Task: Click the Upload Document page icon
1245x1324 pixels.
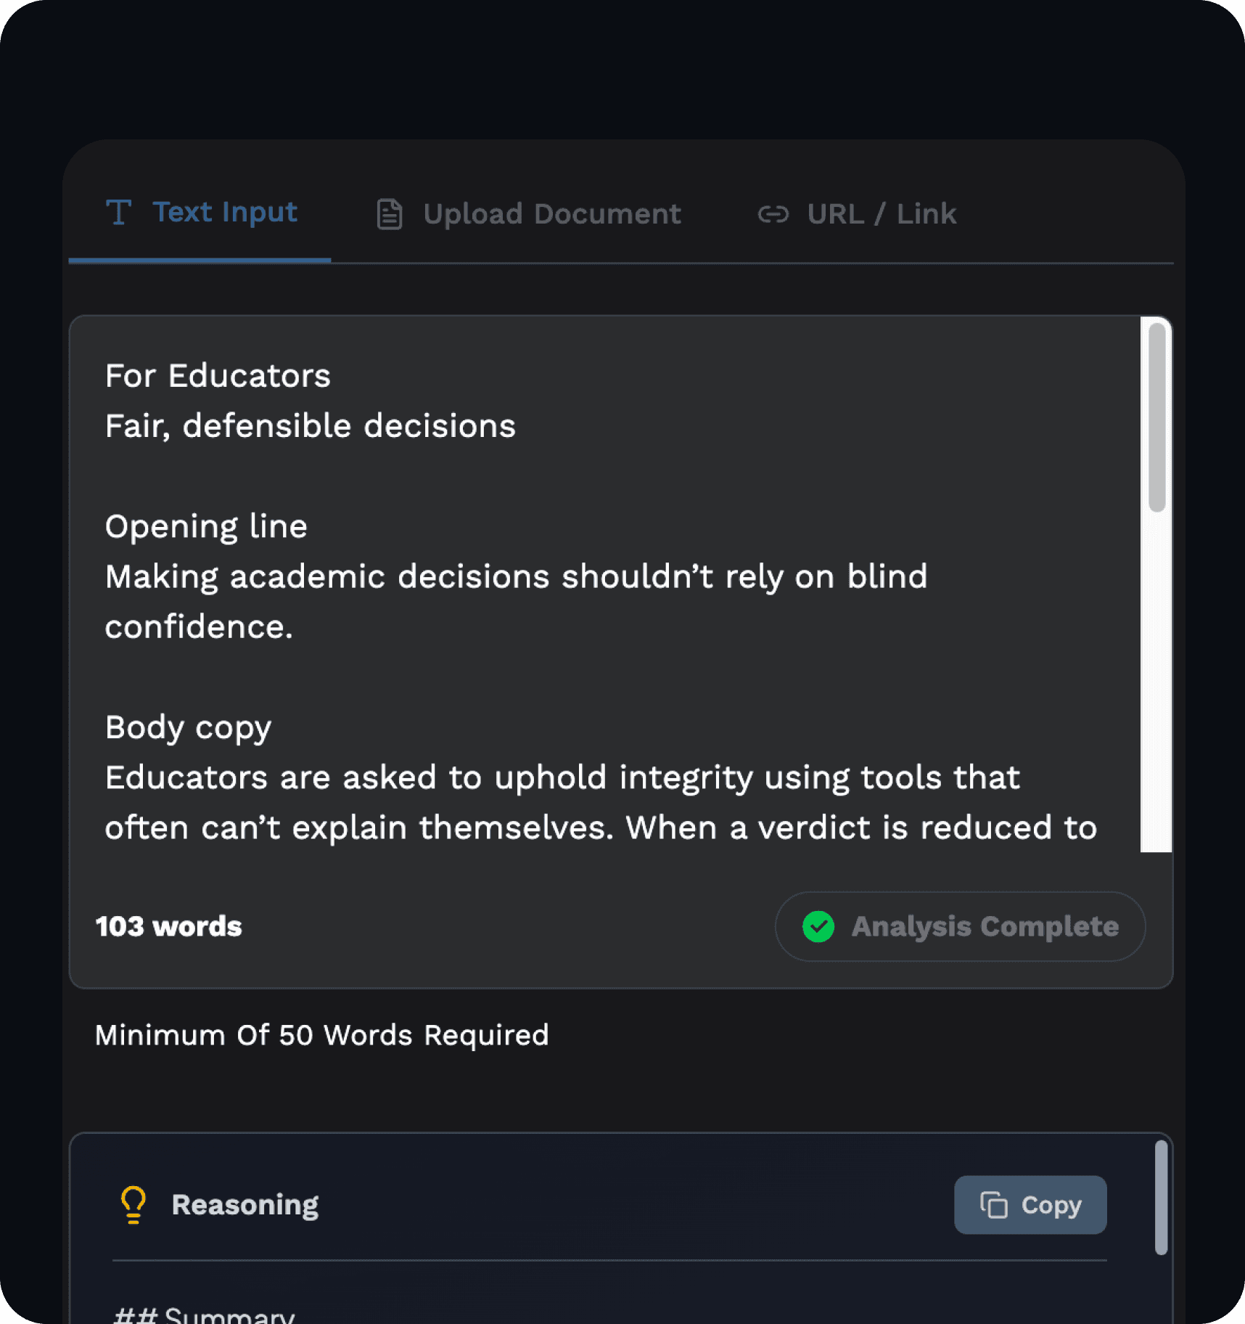Action: (x=390, y=214)
